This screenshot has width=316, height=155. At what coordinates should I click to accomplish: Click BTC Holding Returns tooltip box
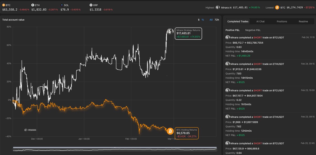point(187,133)
